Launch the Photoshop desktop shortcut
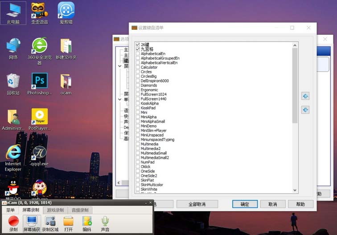Screen dimensions: 337x235 [40, 84]
